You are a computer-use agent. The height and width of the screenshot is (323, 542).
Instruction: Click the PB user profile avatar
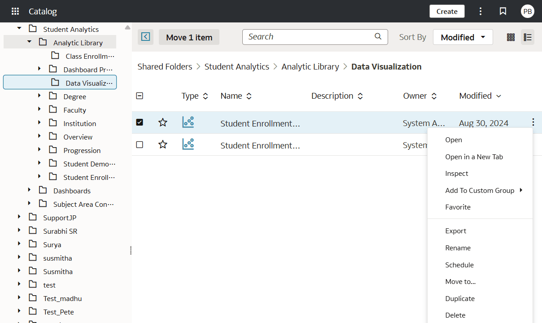pos(528,11)
